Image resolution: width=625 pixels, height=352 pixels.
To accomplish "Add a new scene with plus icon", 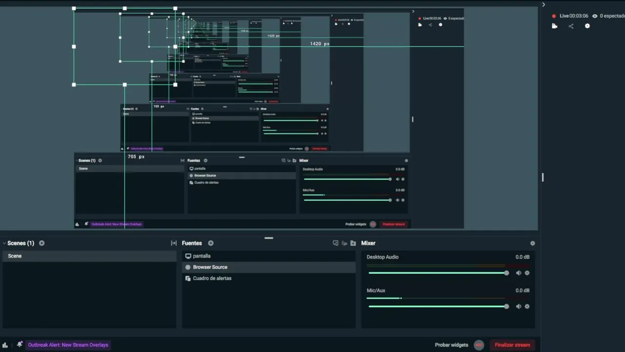I will click(42, 243).
